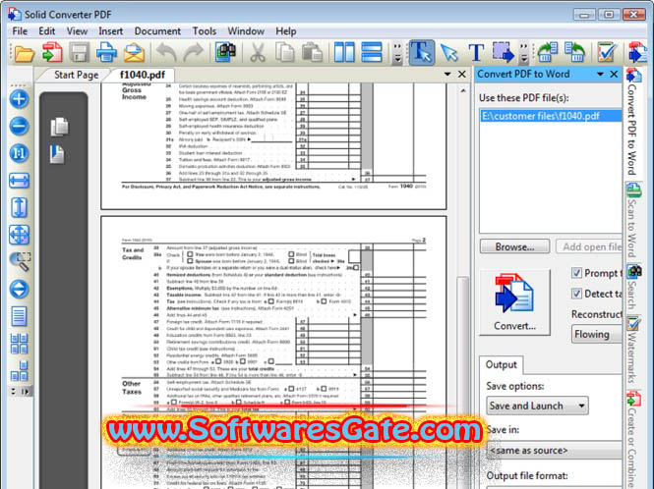Send the document by email icon
This screenshot has height=489, width=654.
coord(135,53)
